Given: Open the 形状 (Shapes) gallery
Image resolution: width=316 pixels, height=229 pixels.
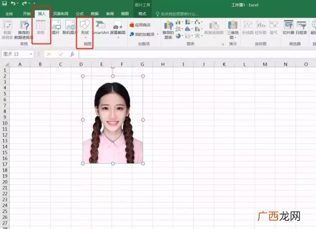Looking at the screenshot, I should tap(85, 29).
